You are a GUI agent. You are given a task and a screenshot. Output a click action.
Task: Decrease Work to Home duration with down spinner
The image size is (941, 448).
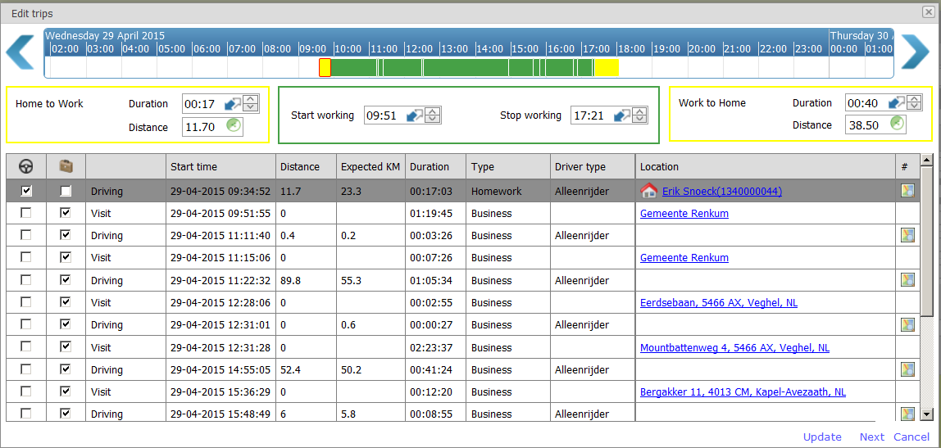(x=915, y=107)
